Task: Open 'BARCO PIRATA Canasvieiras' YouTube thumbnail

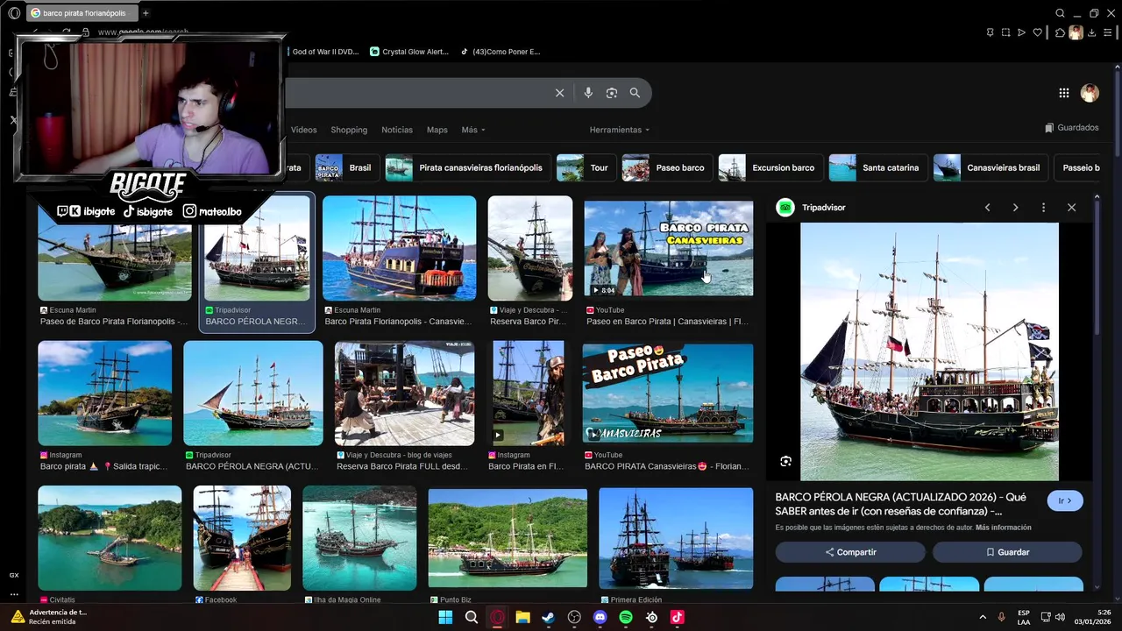Action: pos(668,393)
